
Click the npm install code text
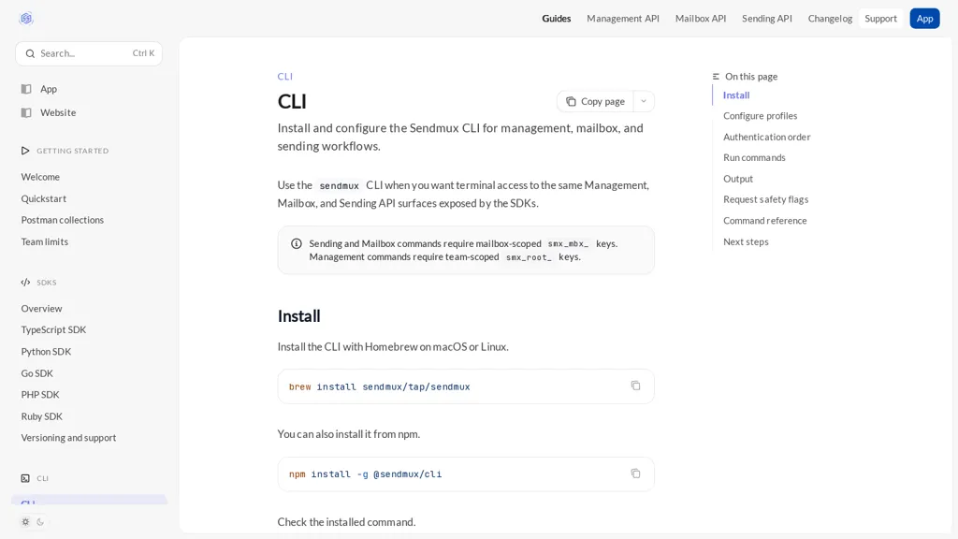366,474
